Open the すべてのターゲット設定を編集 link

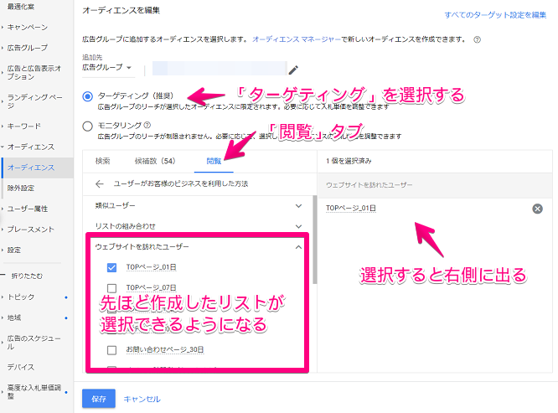[495, 15]
